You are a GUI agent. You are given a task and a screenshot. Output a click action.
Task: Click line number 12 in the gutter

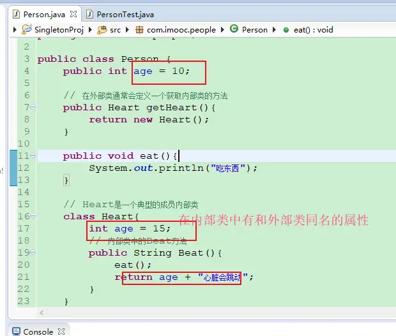point(24,168)
